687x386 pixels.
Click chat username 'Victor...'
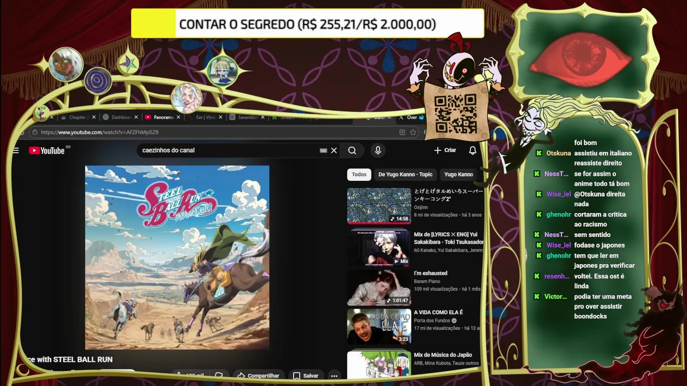coord(556,296)
